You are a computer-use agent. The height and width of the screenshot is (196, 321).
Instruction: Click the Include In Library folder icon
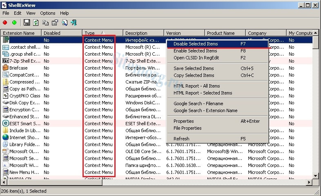tap(6, 131)
